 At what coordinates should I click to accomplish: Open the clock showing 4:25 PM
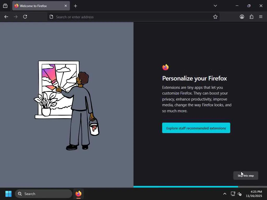(254, 194)
